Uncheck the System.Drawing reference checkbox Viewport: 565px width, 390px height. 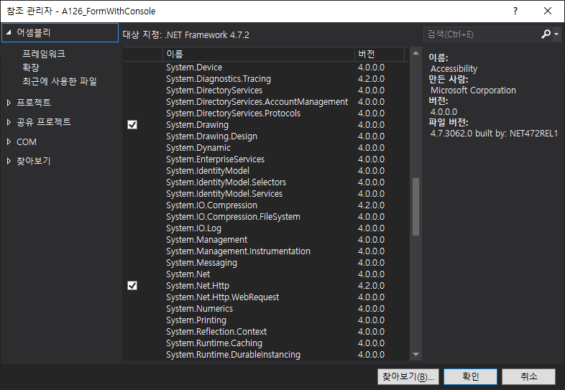coord(132,124)
